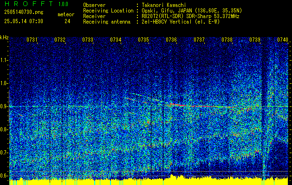Click the 0.9 kHz axis label
This screenshot has width=292, height=185.
(4, 106)
